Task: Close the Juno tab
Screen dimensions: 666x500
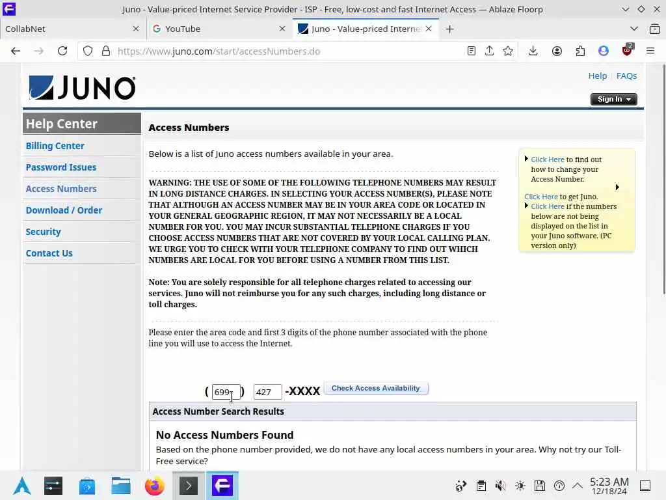Action: click(x=429, y=29)
